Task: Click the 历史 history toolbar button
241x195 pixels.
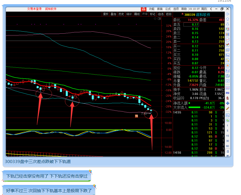Action: click(x=121, y=14)
